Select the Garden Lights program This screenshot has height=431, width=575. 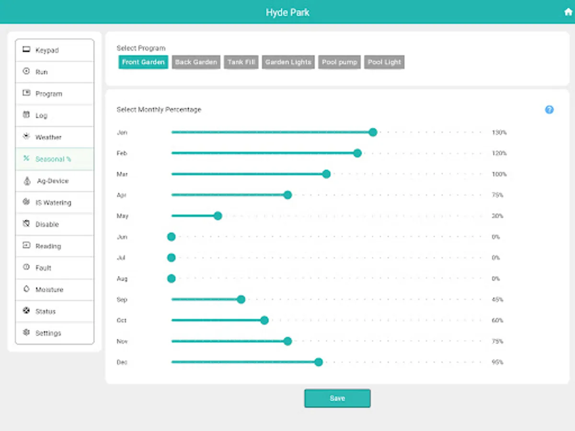[x=288, y=62]
